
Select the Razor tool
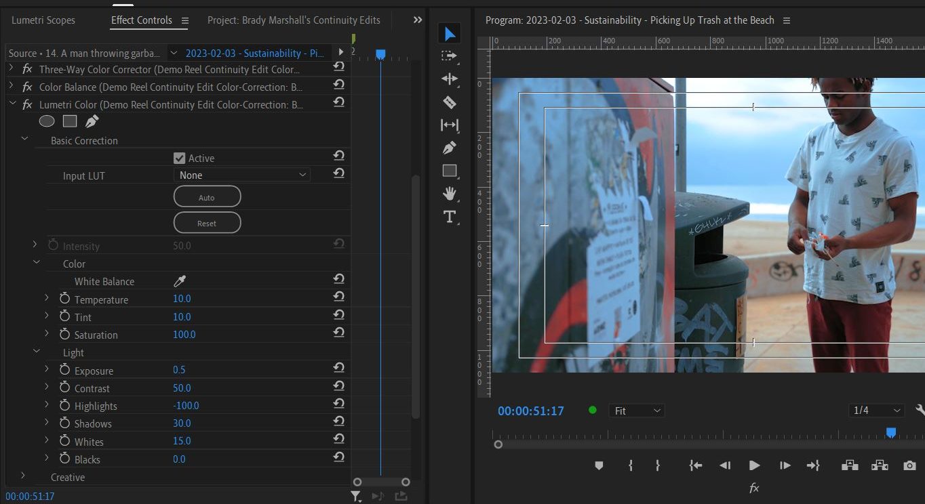450,102
